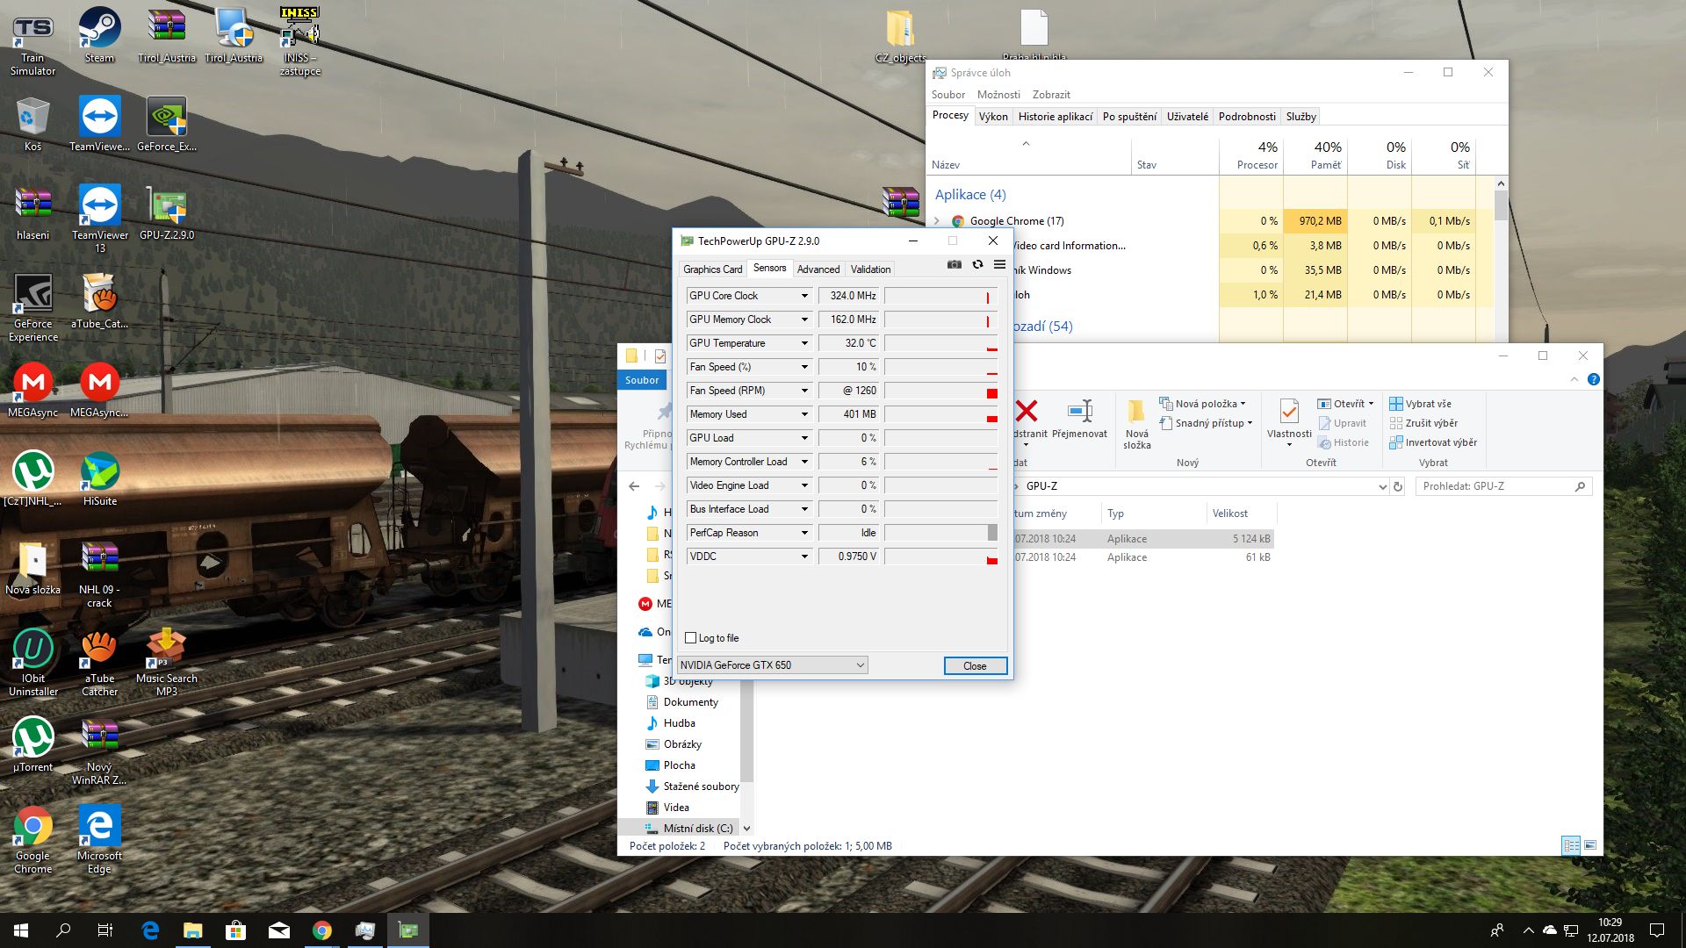
Task: Select the TeamViewer 13 desktop icon
Action: pos(99,219)
